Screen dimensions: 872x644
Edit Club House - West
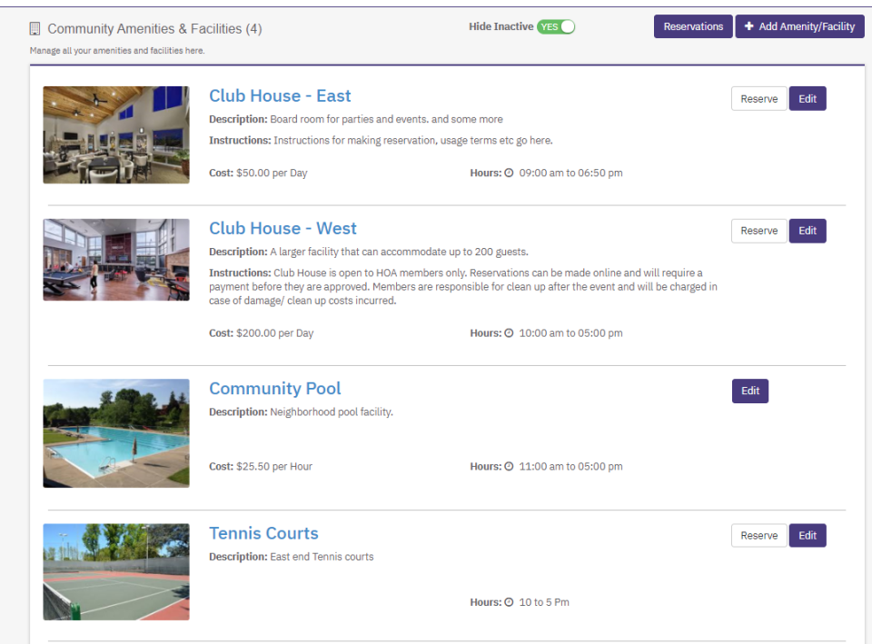point(807,231)
